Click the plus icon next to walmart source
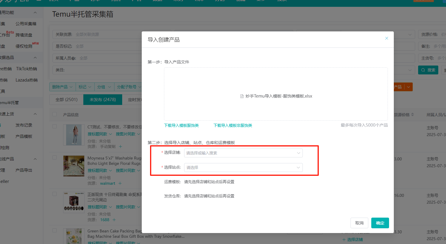This screenshot has height=244, width=446. pyautogui.click(x=120, y=183)
